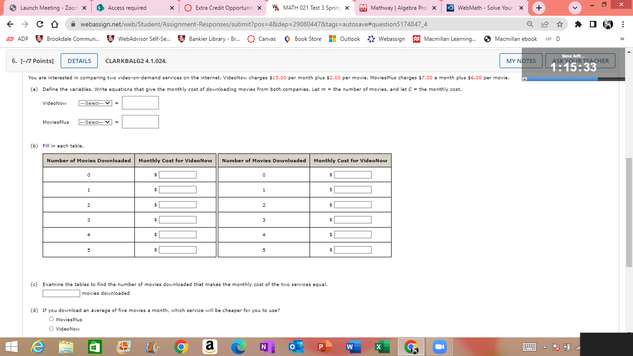
Task: Close the Mathway tab
Action: tap(434, 8)
